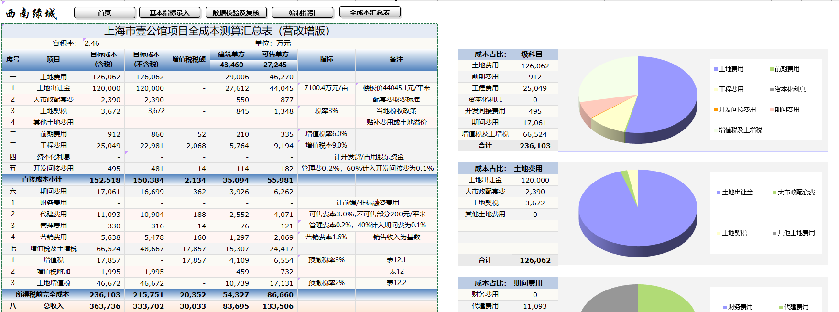Select the 备注 column header

pyautogui.click(x=396, y=60)
